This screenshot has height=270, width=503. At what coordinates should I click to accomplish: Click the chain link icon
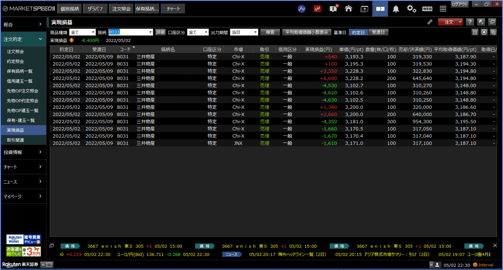tap(430, 22)
